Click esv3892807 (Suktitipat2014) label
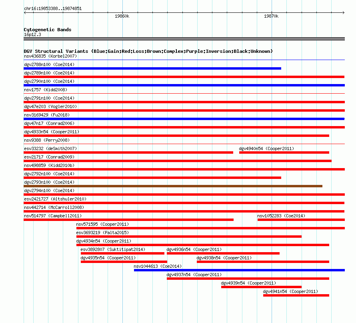Screen dimensions: 356x323 [113, 249]
